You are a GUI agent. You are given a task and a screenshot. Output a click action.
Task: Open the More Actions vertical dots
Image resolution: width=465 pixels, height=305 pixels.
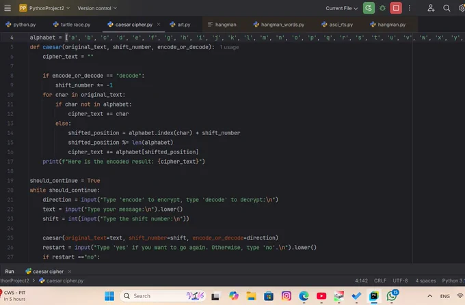point(410,8)
